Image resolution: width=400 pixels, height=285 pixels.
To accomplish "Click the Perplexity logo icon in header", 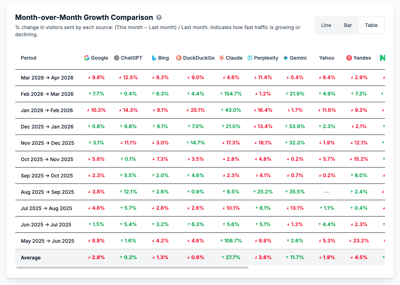I will tap(250, 58).
